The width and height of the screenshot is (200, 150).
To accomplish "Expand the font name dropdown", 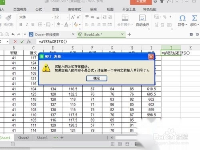I will 52,17.
